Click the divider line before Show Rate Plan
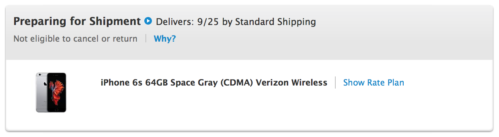This screenshot has height=137, width=499. (335, 83)
